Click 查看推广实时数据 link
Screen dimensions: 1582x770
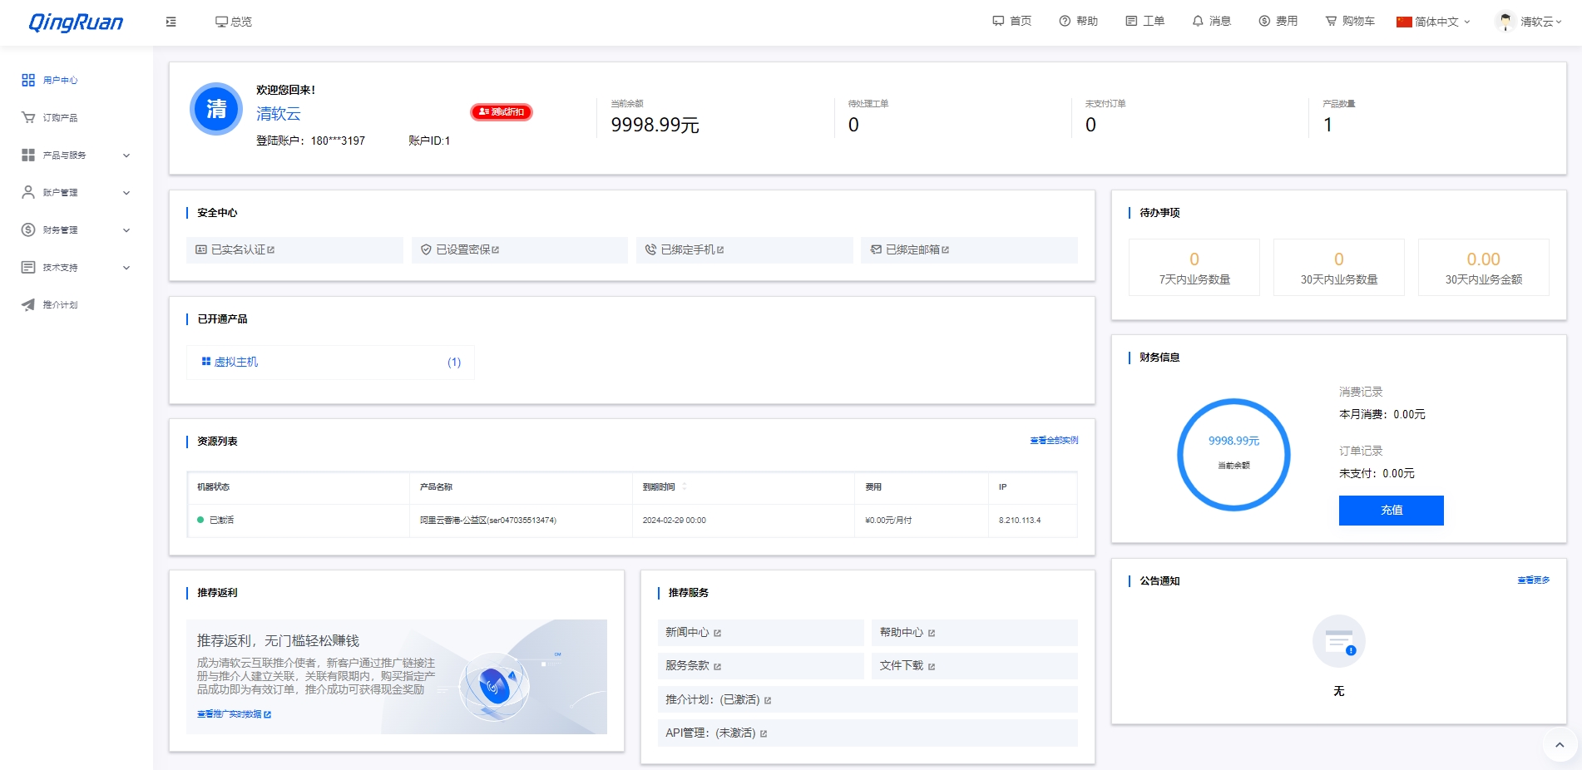[234, 714]
